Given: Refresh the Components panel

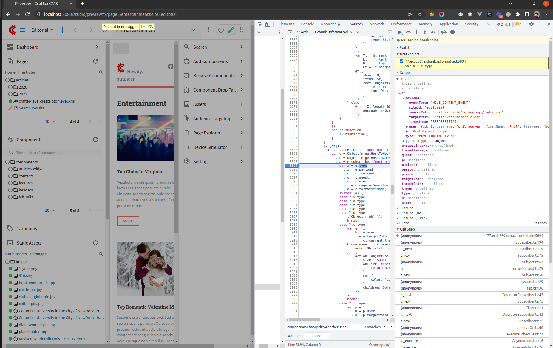Looking at the screenshot, I should pyautogui.click(x=95, y=140).
